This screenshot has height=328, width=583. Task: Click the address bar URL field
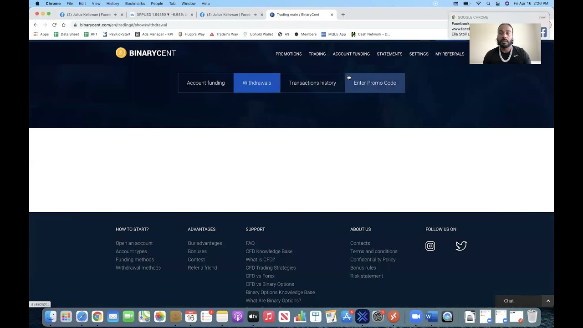coord(255,25)
